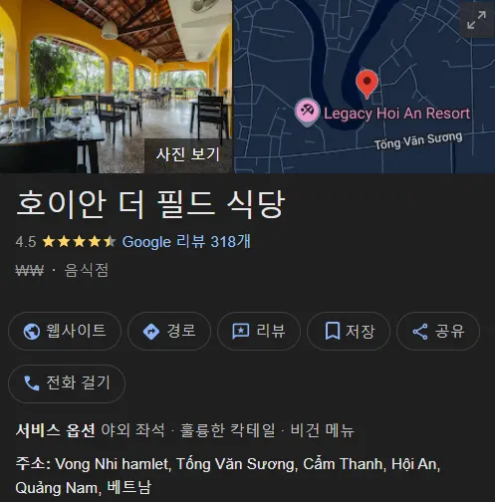This screenshot has width=495, height=502.
Task: Open the 웹사이트 button
Action: click(x=65, y=331)
